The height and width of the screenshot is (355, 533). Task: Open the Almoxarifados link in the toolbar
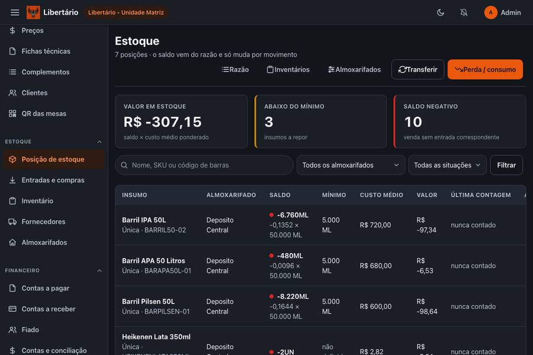point(354,69)
